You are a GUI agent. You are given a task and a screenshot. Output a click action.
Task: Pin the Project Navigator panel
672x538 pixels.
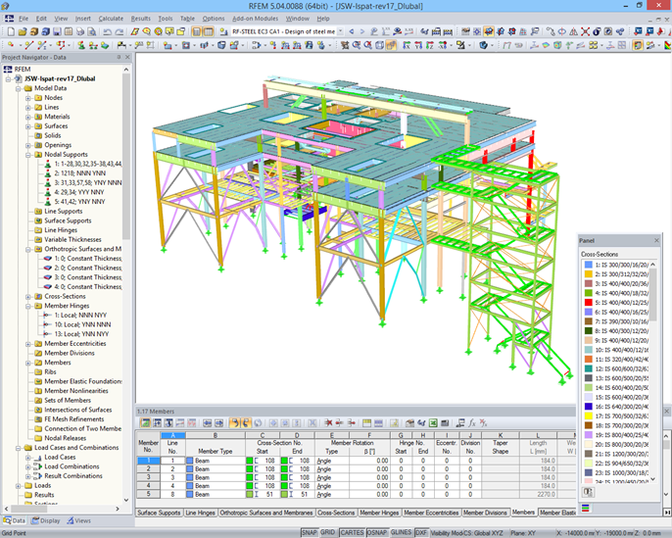pos(119,57)
